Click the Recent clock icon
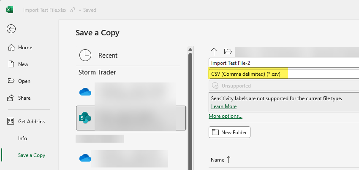Screen dimensions: 359x170 pos(85,55)
